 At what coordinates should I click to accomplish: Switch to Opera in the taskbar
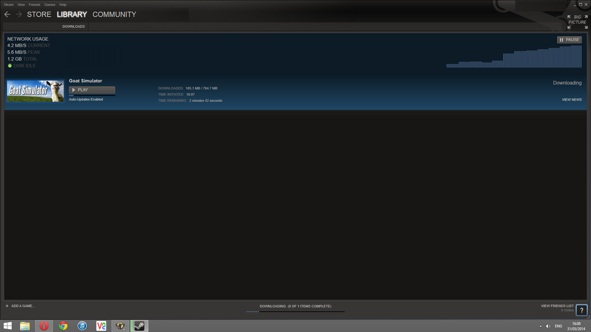click(44, 326)
